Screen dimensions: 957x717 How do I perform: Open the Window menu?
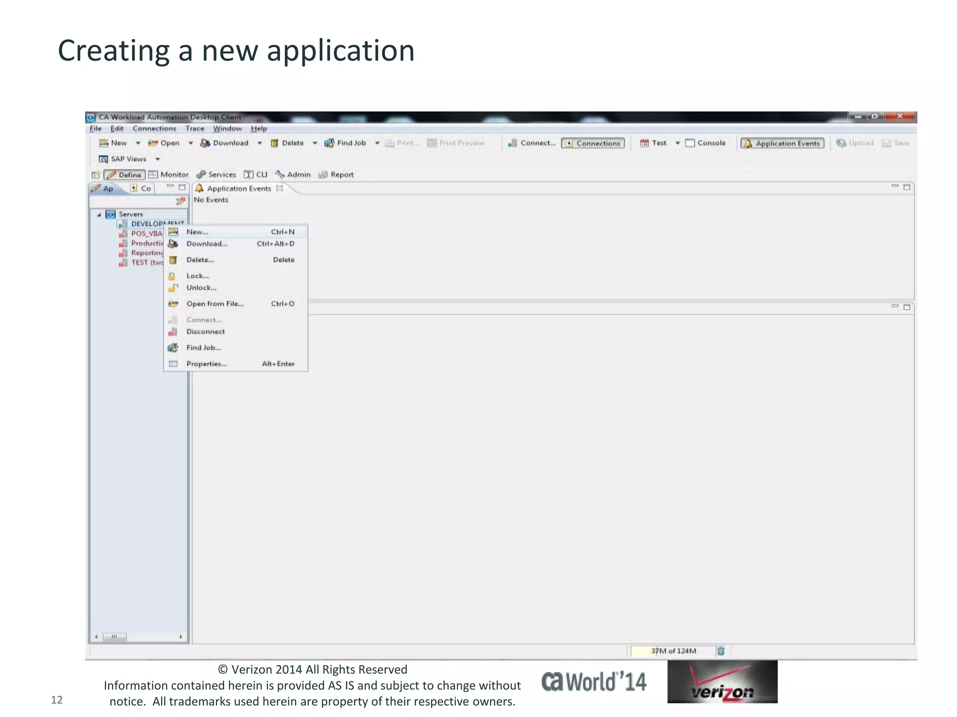227,129
